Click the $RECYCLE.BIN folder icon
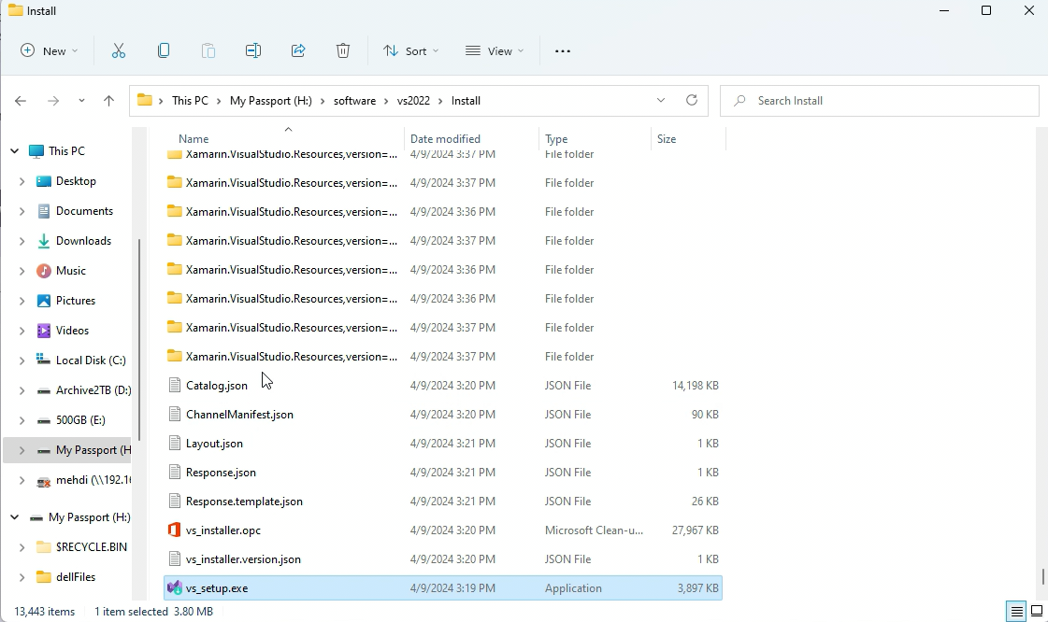 click(x=43, y=547)
